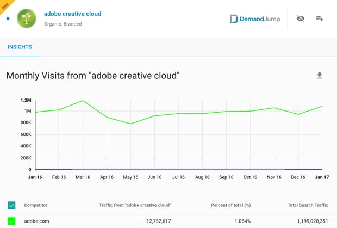337x228 pixels.
Task: Click the 12,752,617 traffic value
Action: (159, 221)
